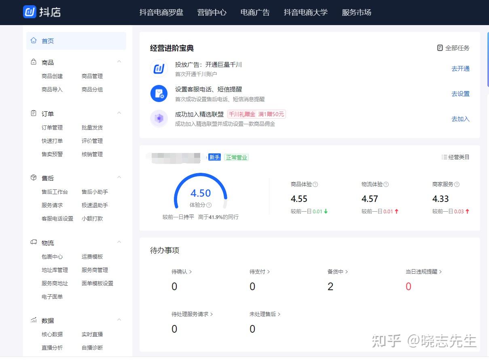Go to 商品导入
The width and height of the screenshot is (489, 361).
tap(52, 89)
